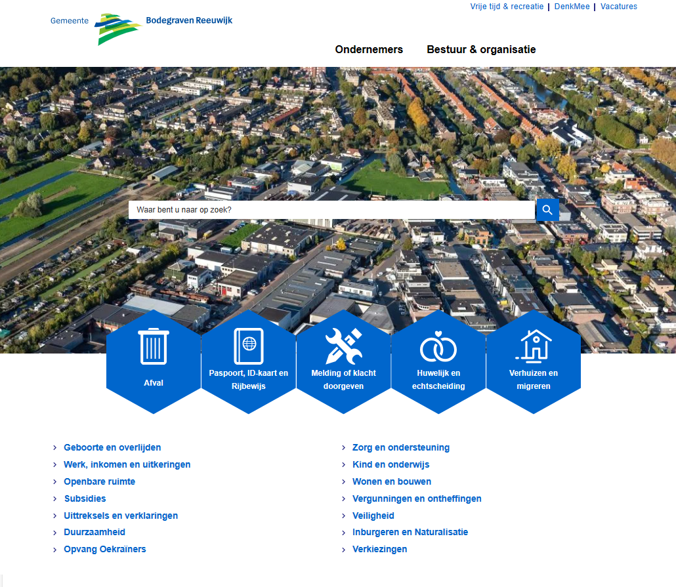Open the Verhuizen en migreren house tile

click(534, 361)
